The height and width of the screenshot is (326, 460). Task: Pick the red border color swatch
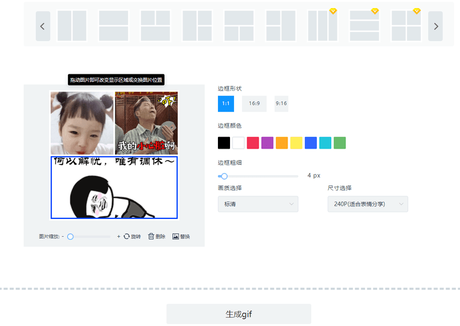coord(253,143)
